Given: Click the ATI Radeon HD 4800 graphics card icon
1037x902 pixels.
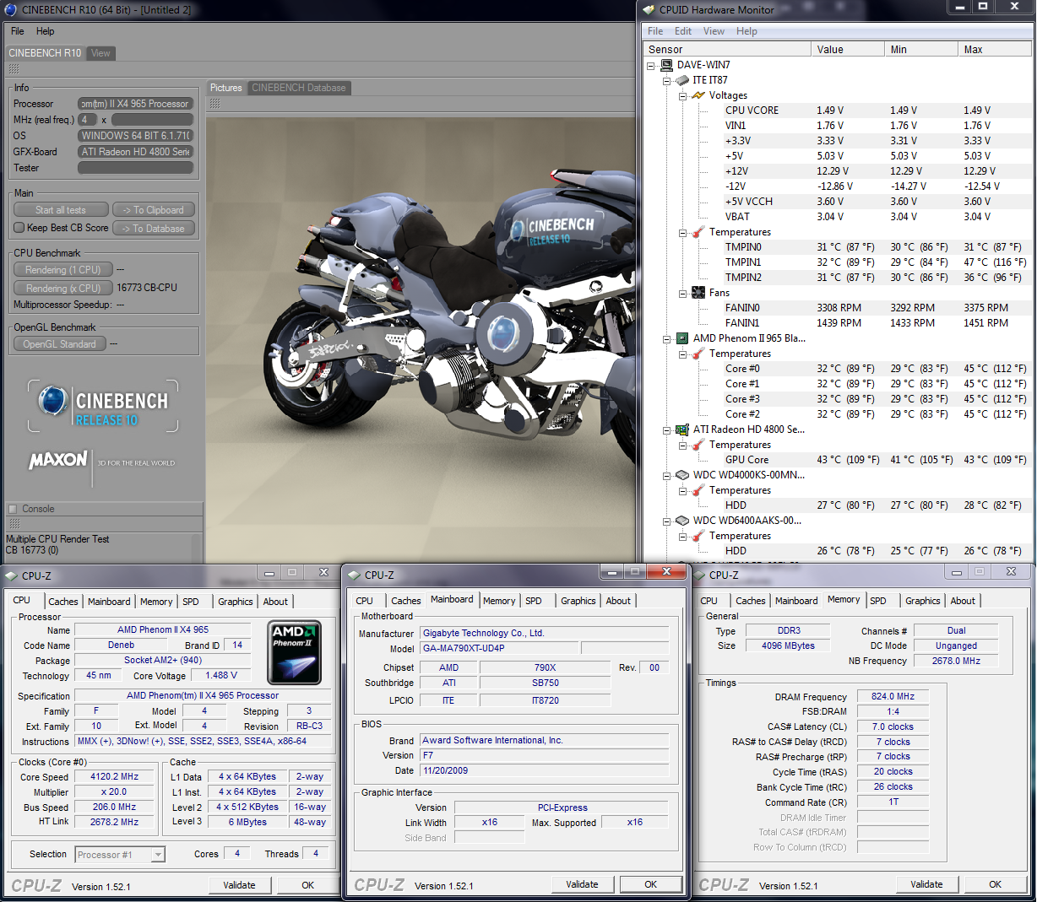Looking at the screenshot, I should tap(682, 429).
